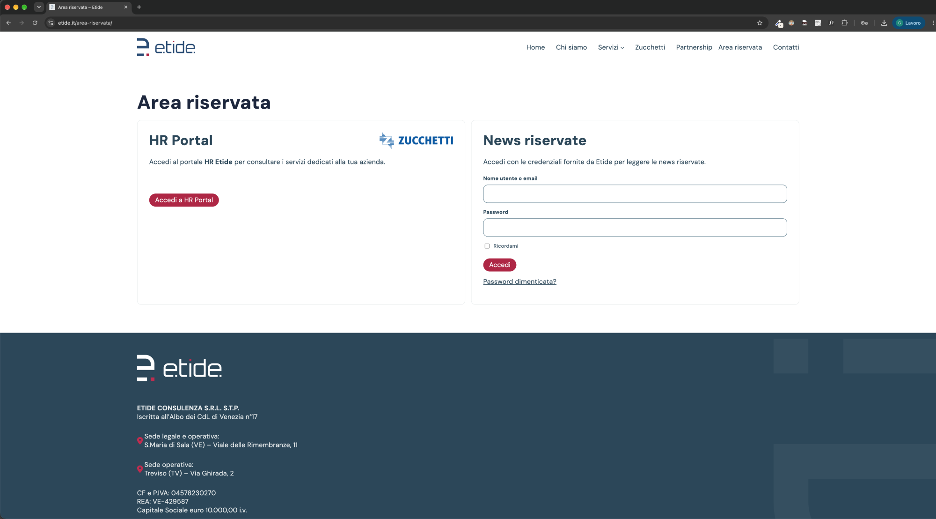Click the 'Accedi a HR Portal' button
The image size is (936, 519).
(x=184, y=200)
